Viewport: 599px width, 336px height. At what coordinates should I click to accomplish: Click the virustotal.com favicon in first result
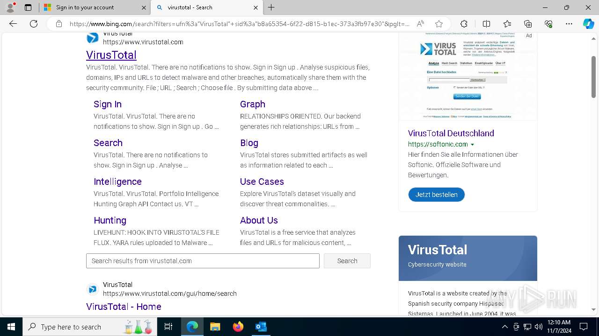pos(93,38)
